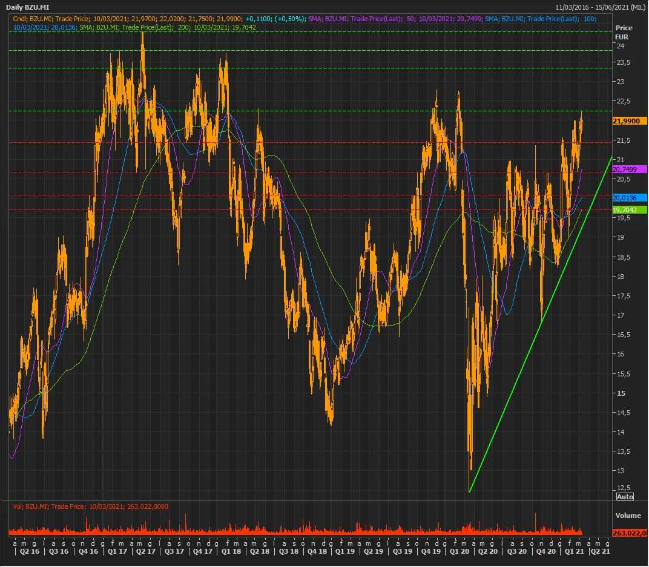Image resolution: width=649 pixels, height=567 pixels.
Task: Click the Q1 20 quarter label
Action: 460,551
